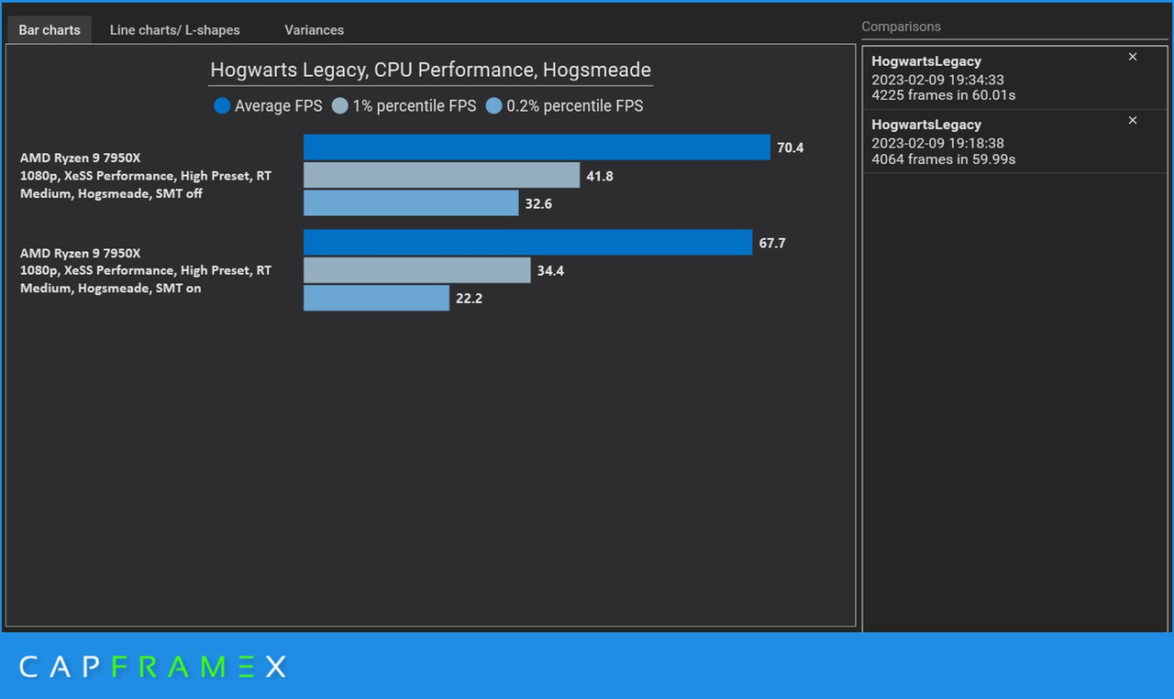Click the 2023-02-09 19:34:33 timestamp

(937, 80)
